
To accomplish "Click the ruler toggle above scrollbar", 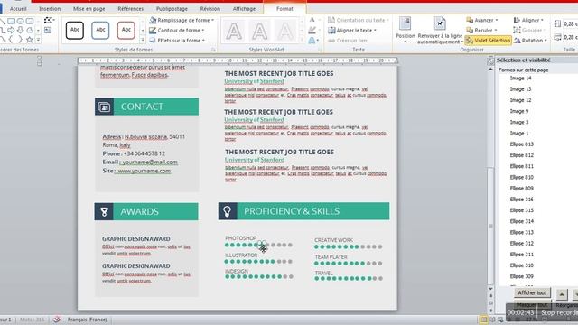I will pos(490,60).
